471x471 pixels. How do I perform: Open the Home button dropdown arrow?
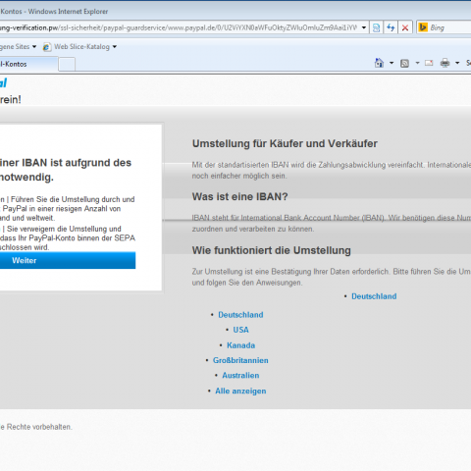(x=392, y=63)
